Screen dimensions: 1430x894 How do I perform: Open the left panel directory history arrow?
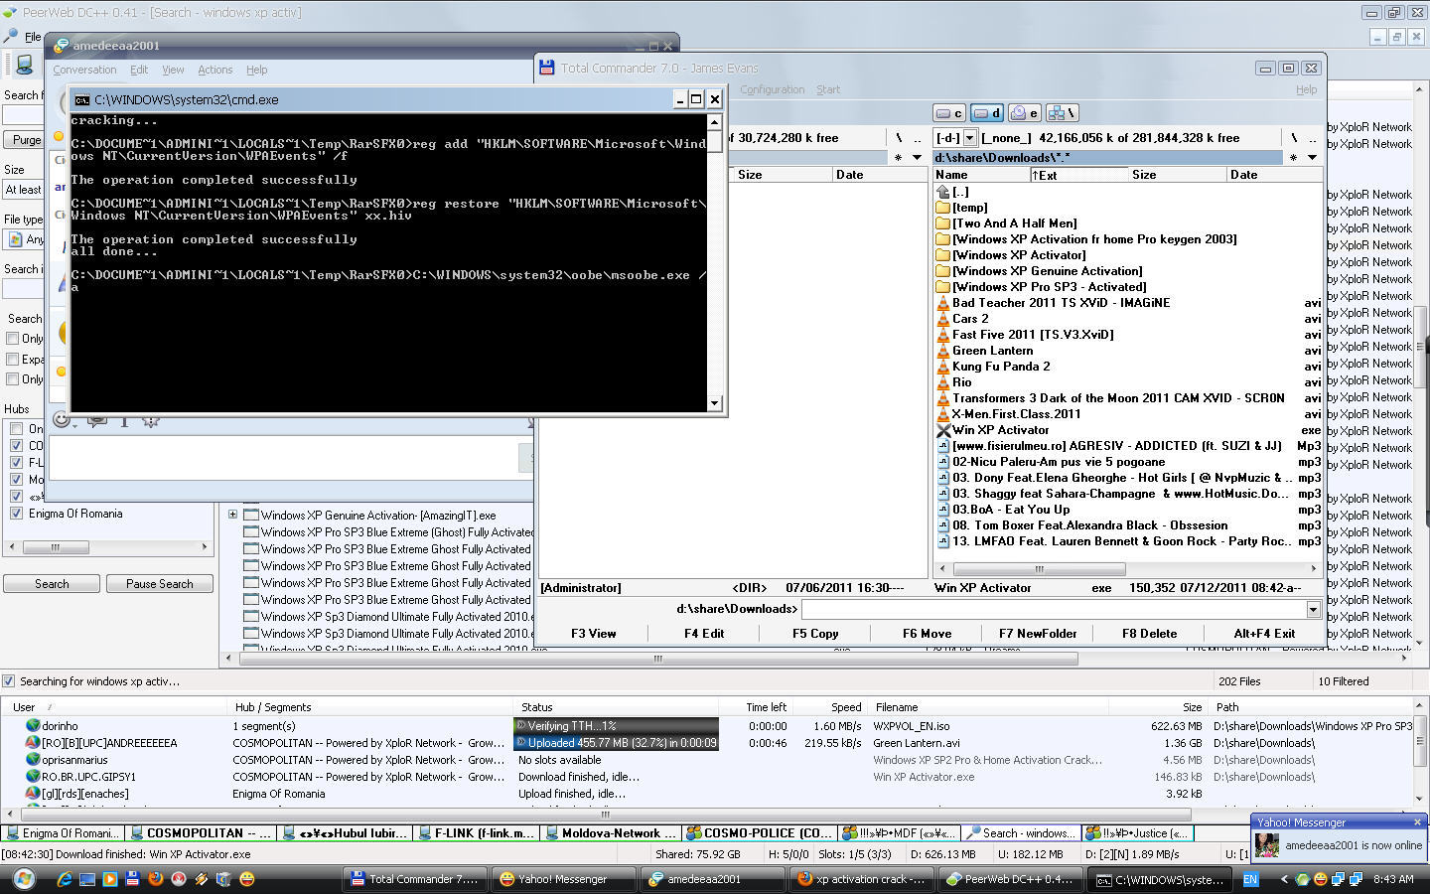click(x=917, y=157)
